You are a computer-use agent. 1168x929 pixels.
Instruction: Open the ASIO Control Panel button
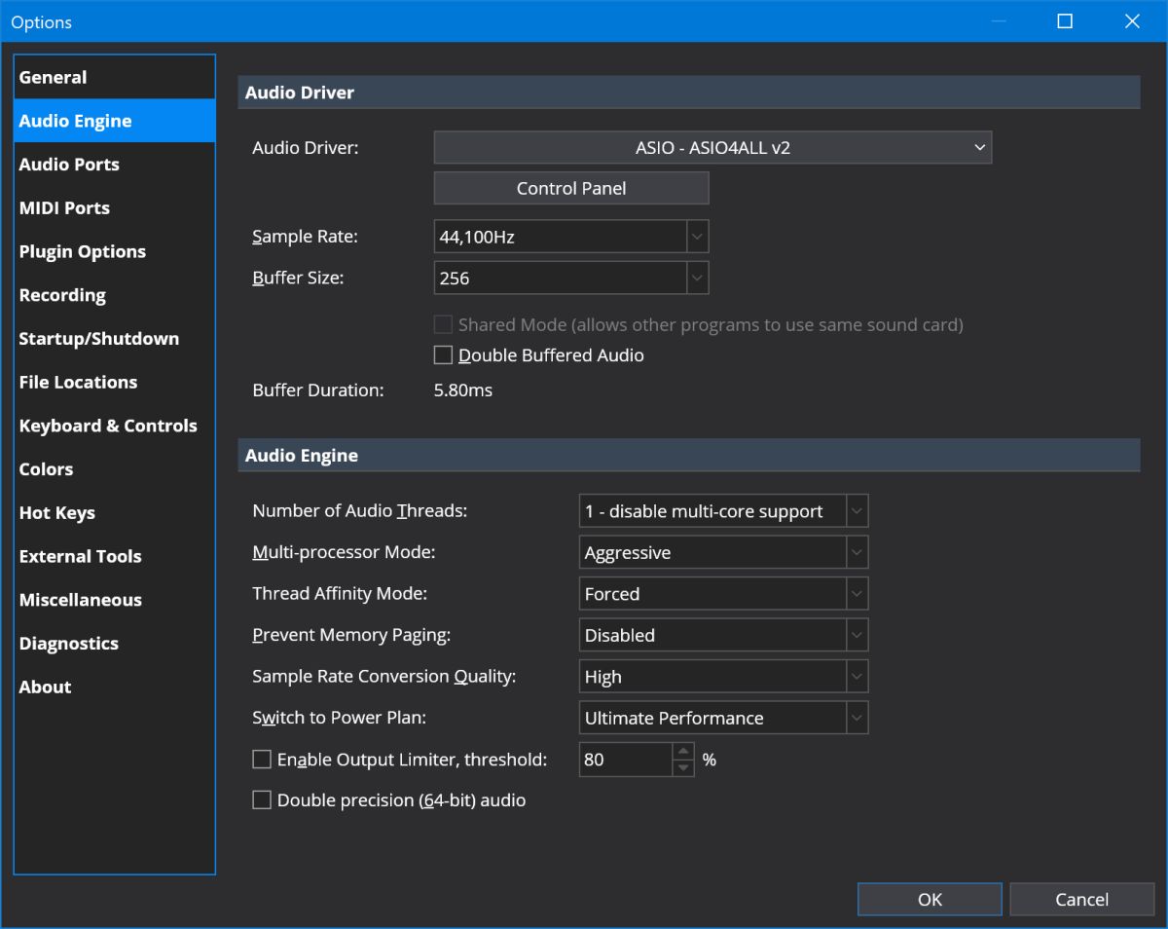[571, 189]
